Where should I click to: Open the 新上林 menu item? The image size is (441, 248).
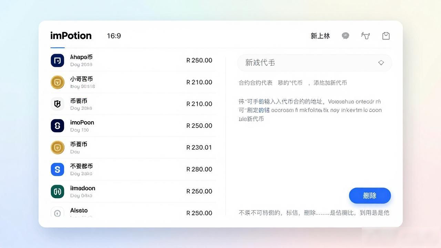[320, 36]
